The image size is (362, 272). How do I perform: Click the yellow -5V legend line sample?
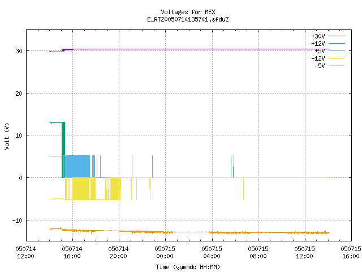337,66
